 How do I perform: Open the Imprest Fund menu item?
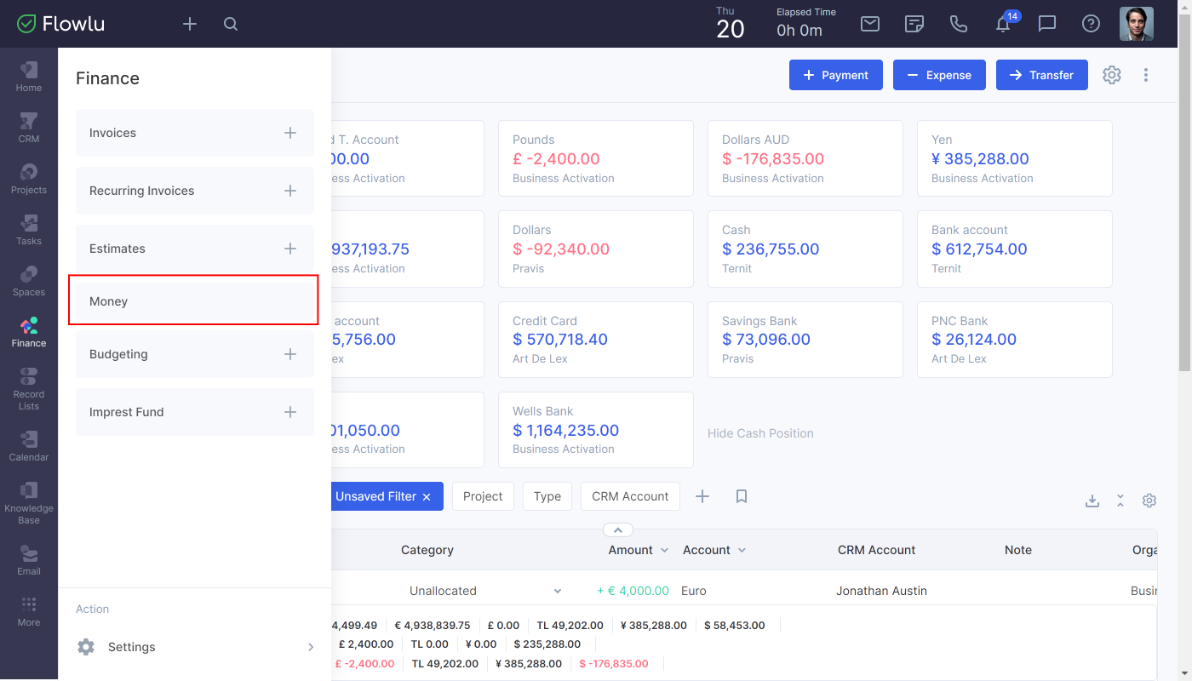point(195,412)
